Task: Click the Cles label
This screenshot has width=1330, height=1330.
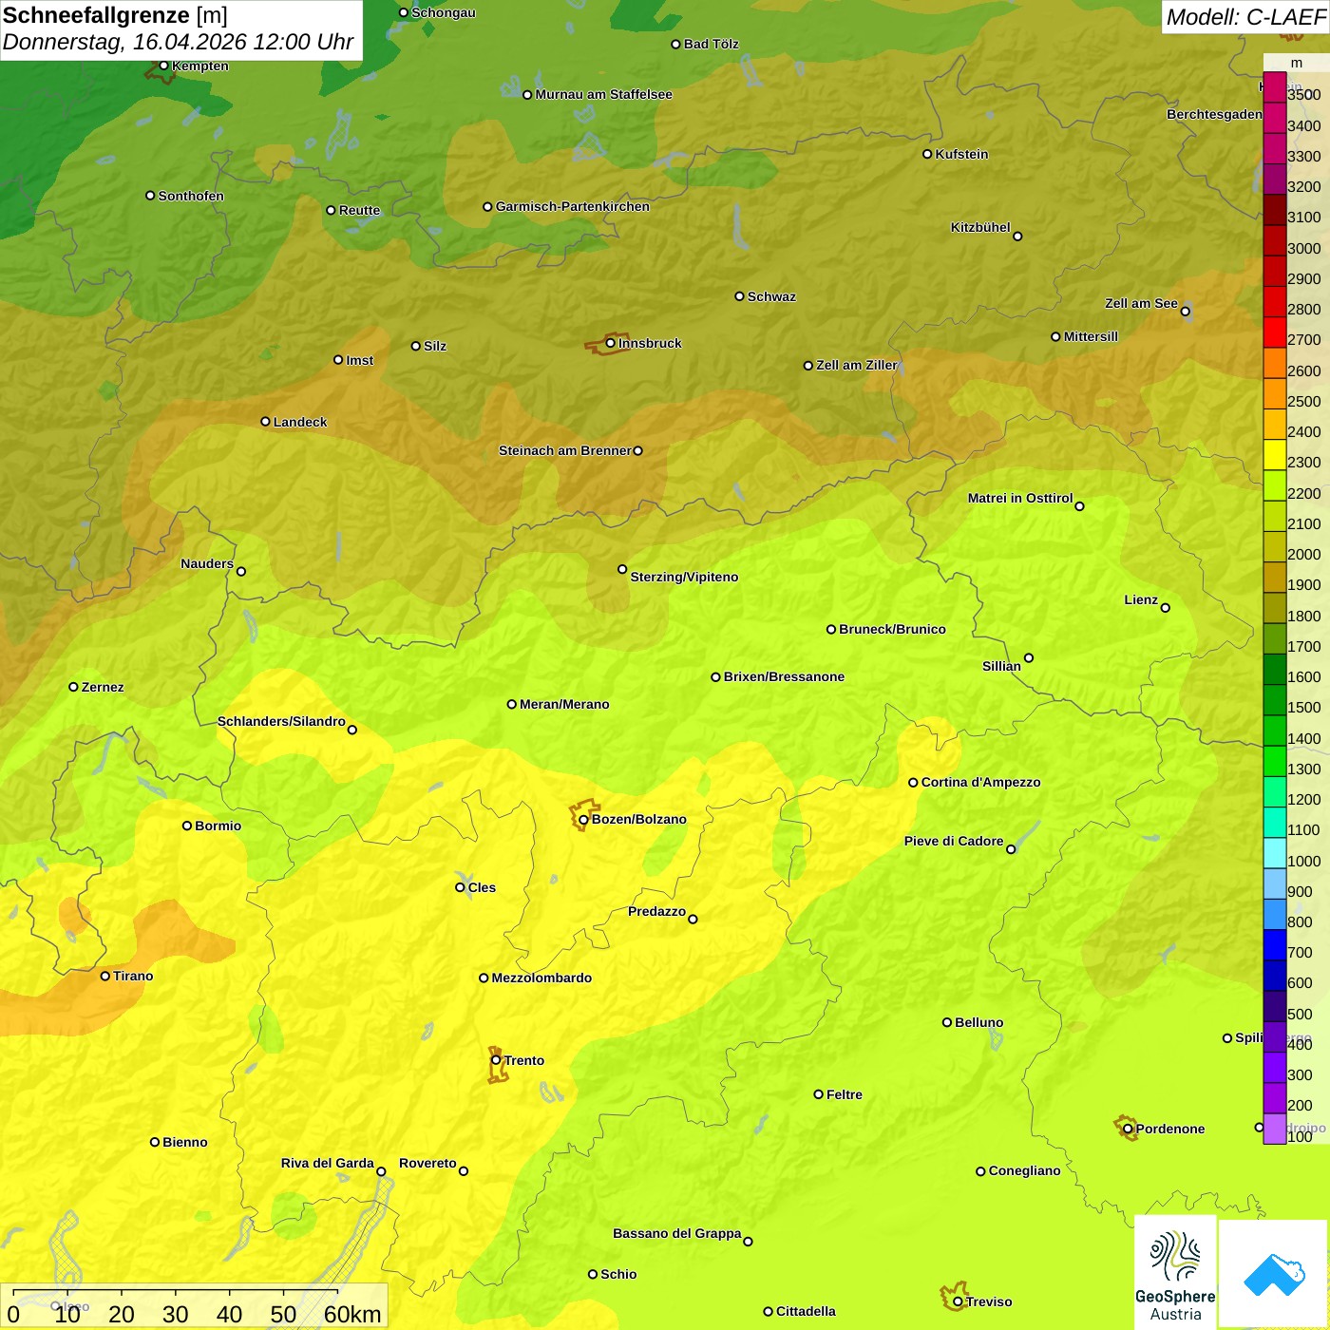Action: [x=482, y=887]
